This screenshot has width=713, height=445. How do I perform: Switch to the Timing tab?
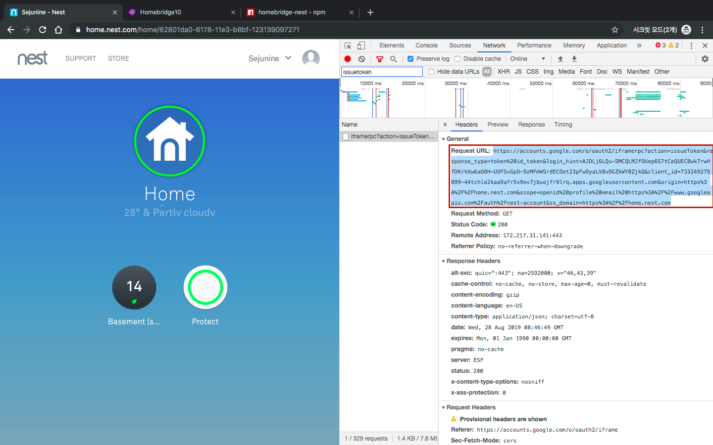pos(563,125)
